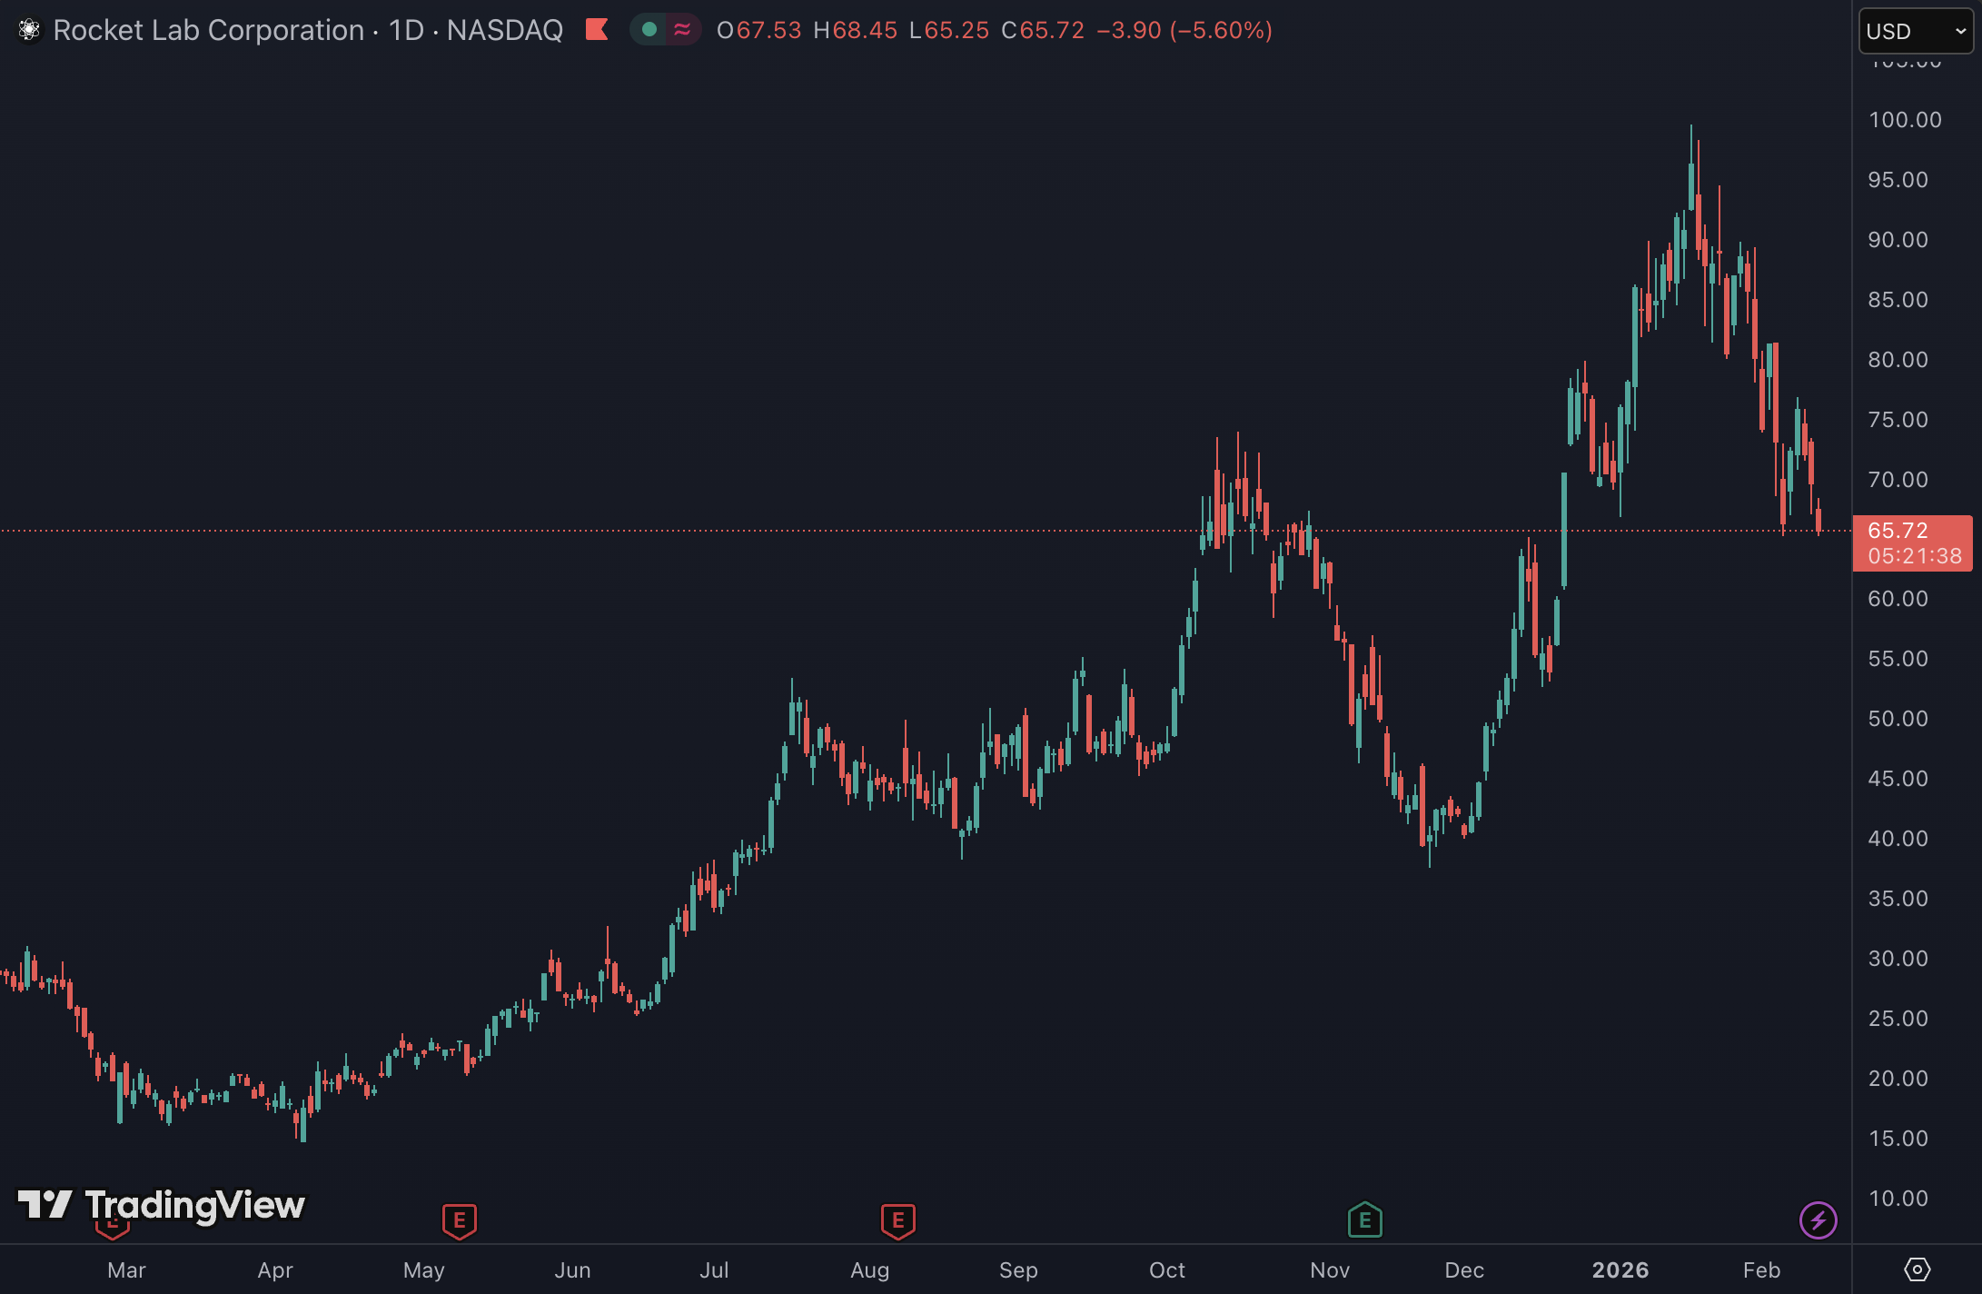Click the Aug label on time axis
The width and height of the screenshot is (1982, 1294).
(870, 1270)
